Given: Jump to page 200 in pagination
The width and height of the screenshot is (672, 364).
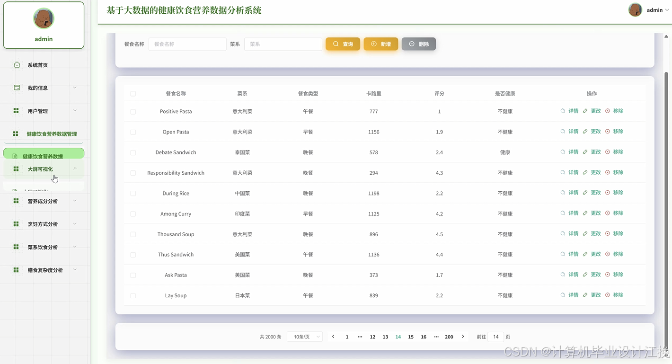Looking at the screenshot, I should tap(449, 337).
